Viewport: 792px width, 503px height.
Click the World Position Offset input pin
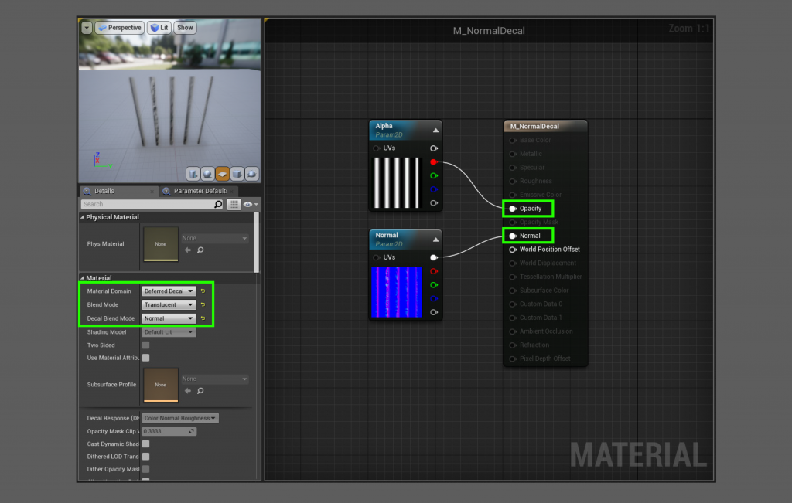(x=513, y=250)
